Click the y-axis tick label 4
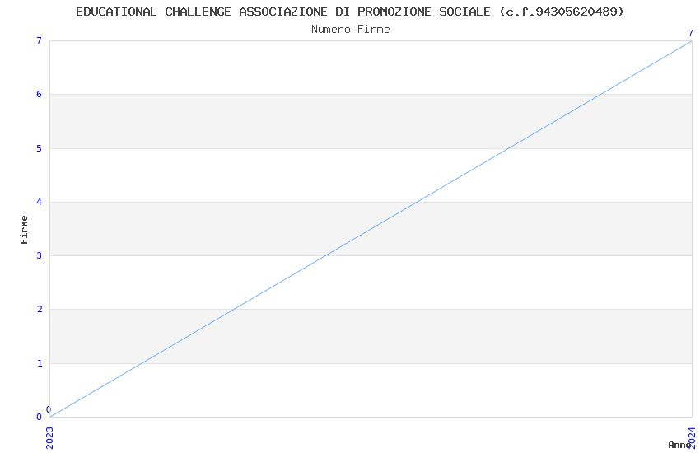The height and width of the screenshot is (453, 700). point(39,202)
